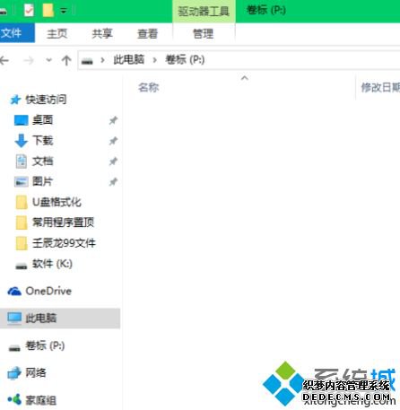Expand the chevron after 此电脑 in address bar
Image resolution: width=400 pixels, height=410 pixels.
(154, 60)
